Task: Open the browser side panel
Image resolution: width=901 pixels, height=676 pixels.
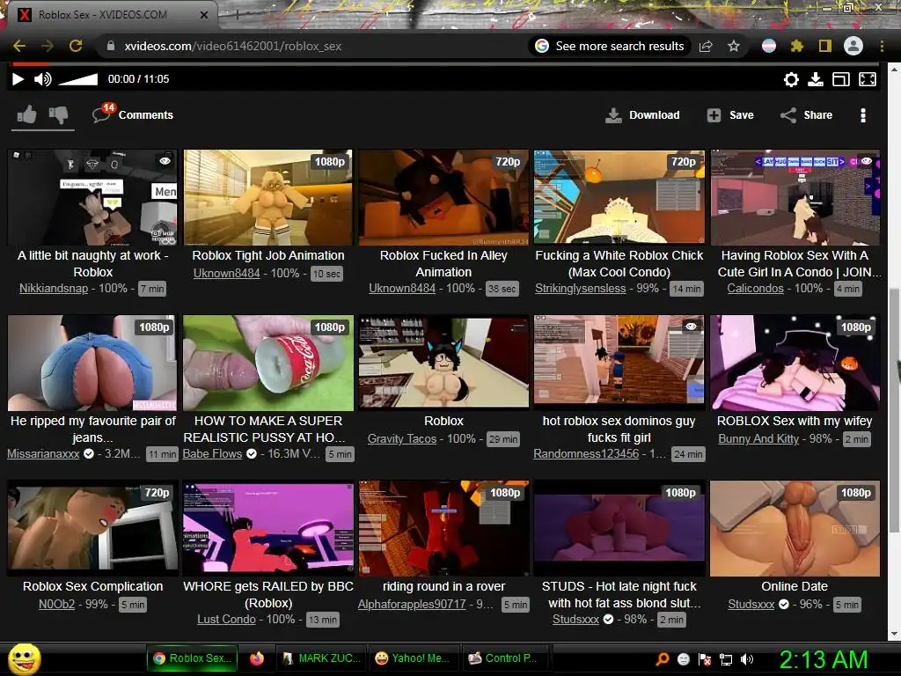Action: coord(825,46)
